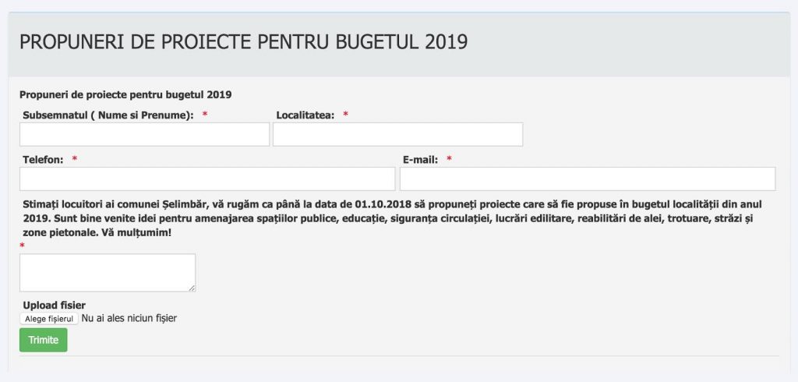Focus the Localitatea text field
This screenshot has width=798, height=382.
tap(397, 134)
